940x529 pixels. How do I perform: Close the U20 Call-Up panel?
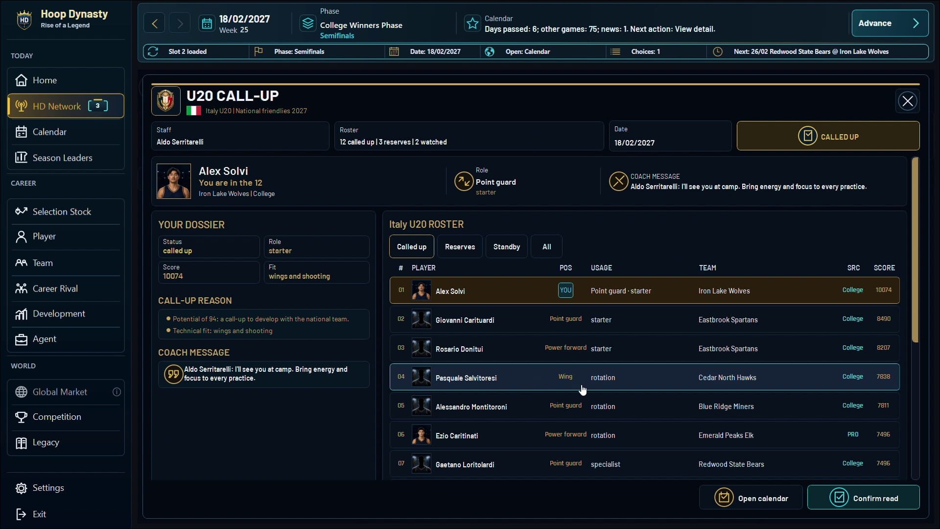pyautogui.click(x=908, y=101)
